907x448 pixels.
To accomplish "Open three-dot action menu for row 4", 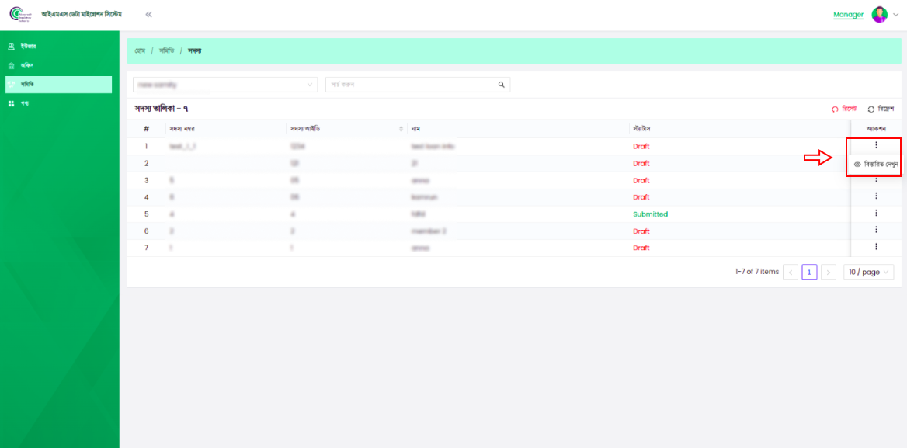I will tap(876, 196).
